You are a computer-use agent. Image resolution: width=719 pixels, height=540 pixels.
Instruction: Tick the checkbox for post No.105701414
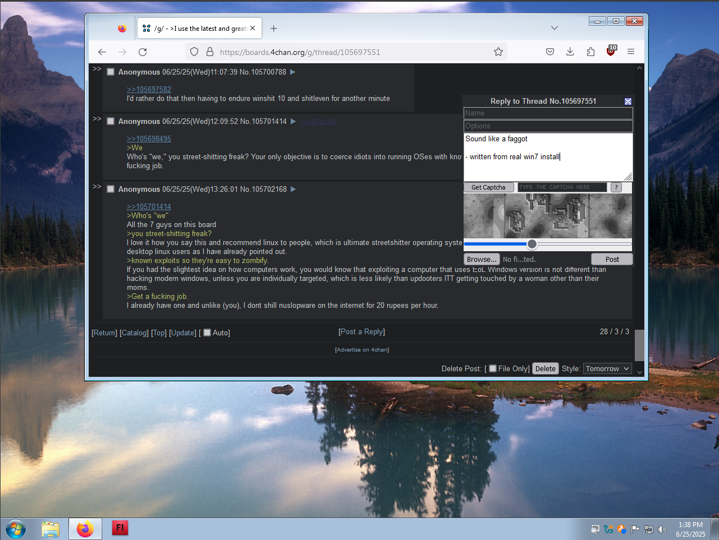click(111, 121)
